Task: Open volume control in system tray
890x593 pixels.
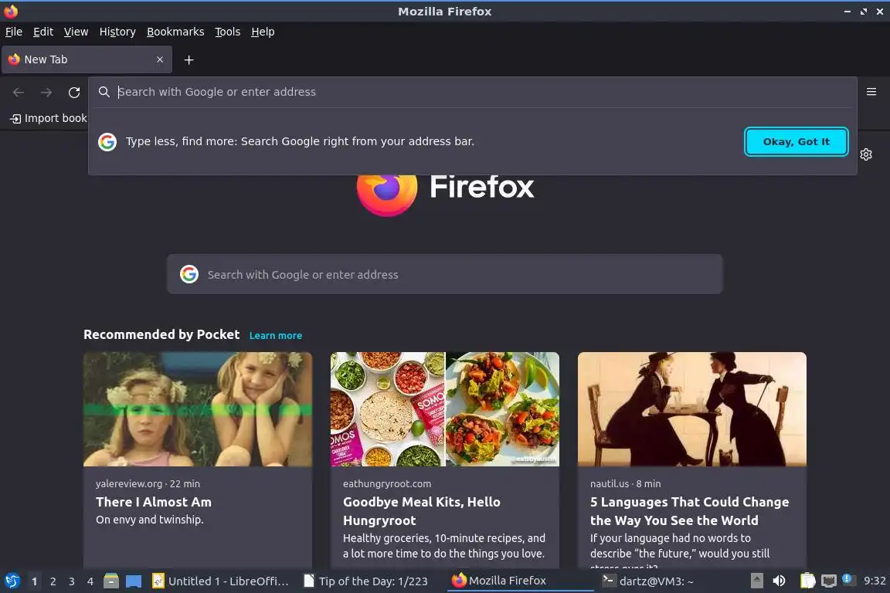Action: [780, 581]
